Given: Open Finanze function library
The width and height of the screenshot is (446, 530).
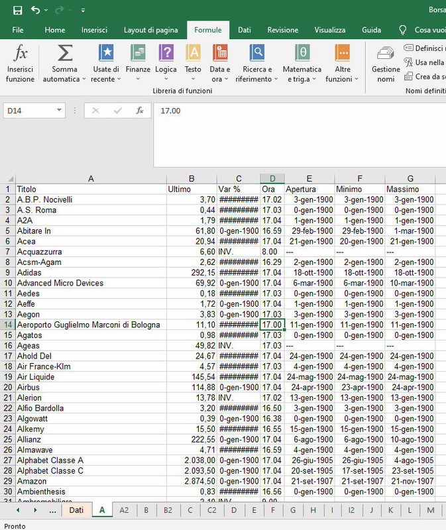Looking at the screenshot, I should (138, 64).
